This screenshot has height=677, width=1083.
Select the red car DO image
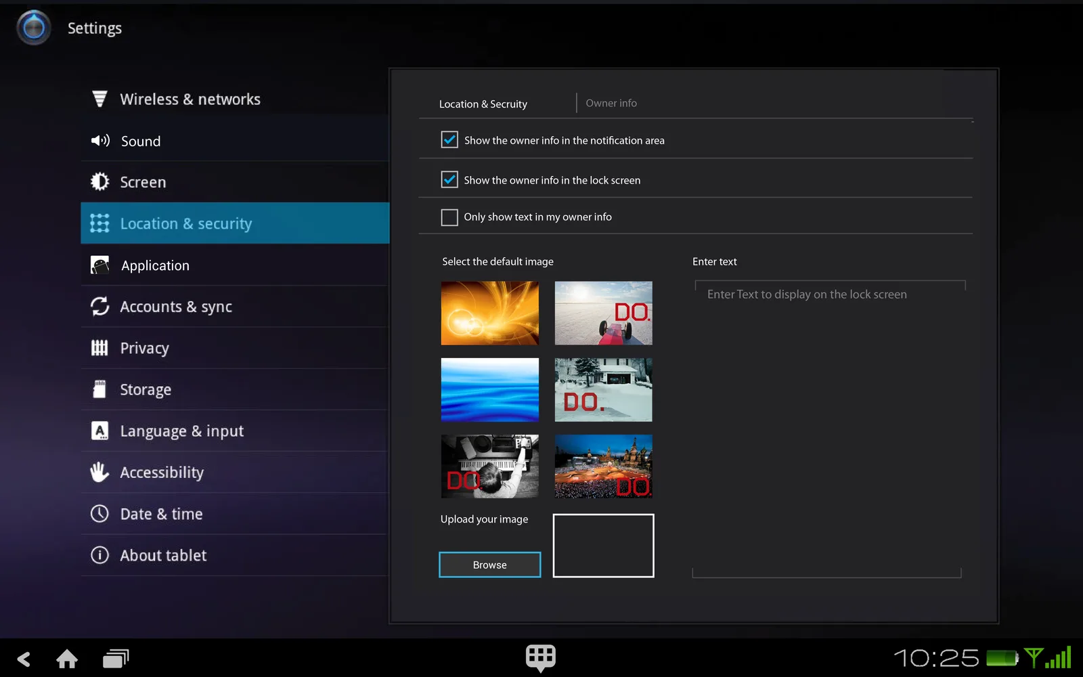point(604,313)
